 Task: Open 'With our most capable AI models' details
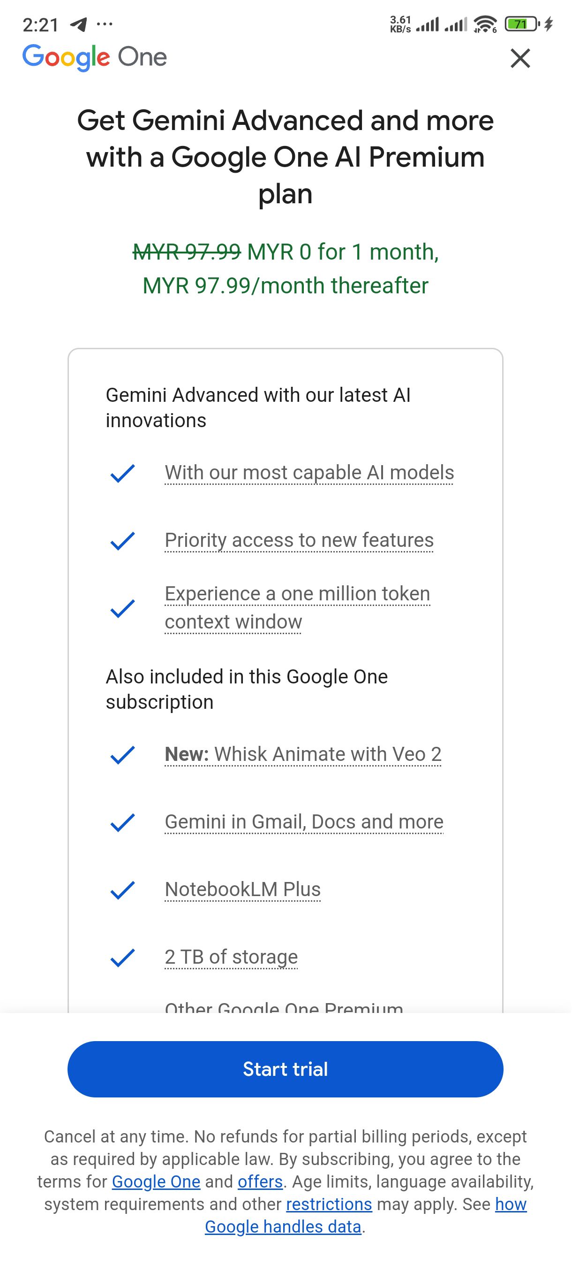[x=309, y=472]
